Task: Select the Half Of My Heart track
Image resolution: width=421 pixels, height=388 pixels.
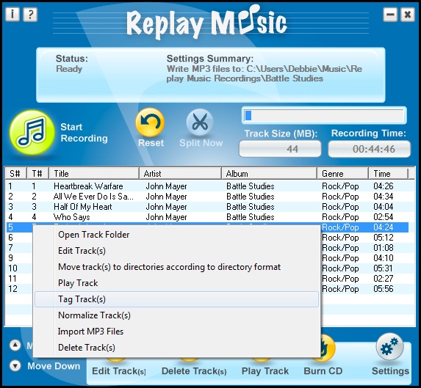Action: pos(207,207)
